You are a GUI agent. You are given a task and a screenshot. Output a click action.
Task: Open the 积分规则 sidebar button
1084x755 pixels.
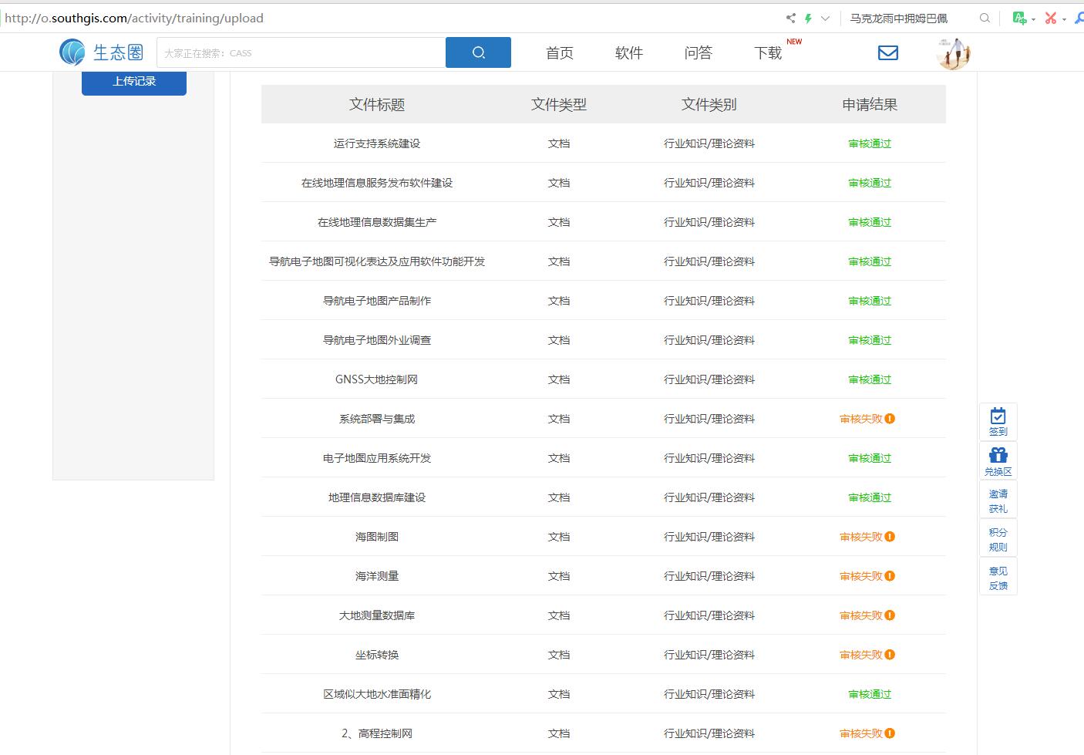[998, 539]
